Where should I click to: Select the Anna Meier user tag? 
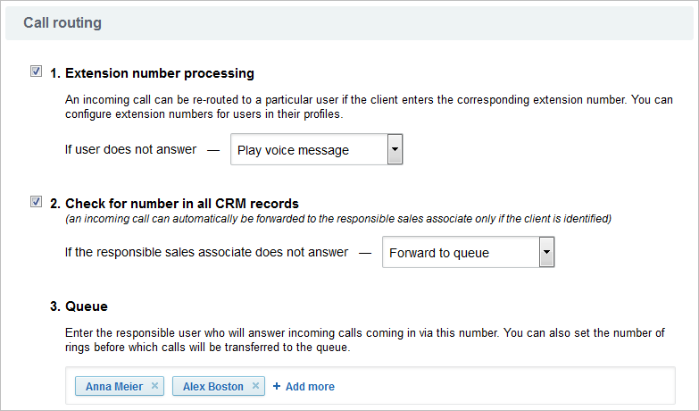click(112, 386)
